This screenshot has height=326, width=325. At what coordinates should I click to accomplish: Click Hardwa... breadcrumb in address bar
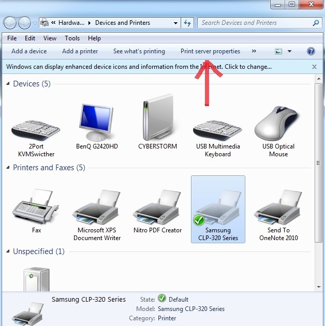71,23
